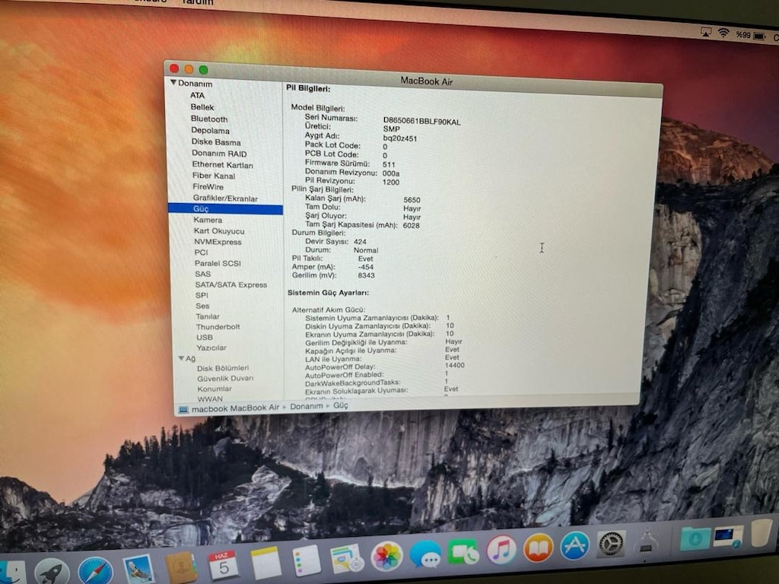Select highlighted Güç sidebar item

pyautogui.click(x=225, y=209)
